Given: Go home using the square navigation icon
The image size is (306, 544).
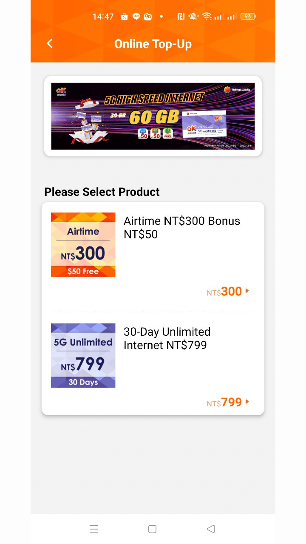Looking at the screenshot, I should tap(152, 529).
